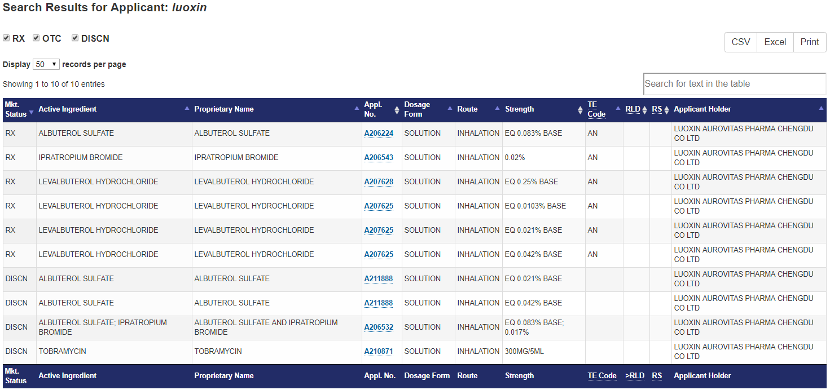Sort by Applicant Holder arrow
Screen dimensions: 830x390
(821, 108)
